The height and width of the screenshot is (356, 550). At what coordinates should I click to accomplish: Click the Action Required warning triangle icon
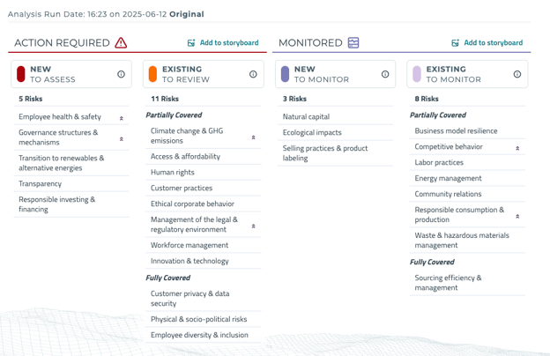coord(121,42)
